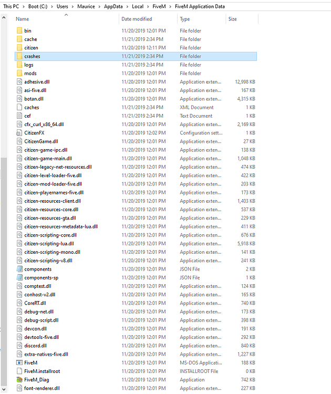The width and height of the screenshot is (331, 394).
Task: Navigate to Boot (C:) in breadcrumb
Action: pos(38,6)
